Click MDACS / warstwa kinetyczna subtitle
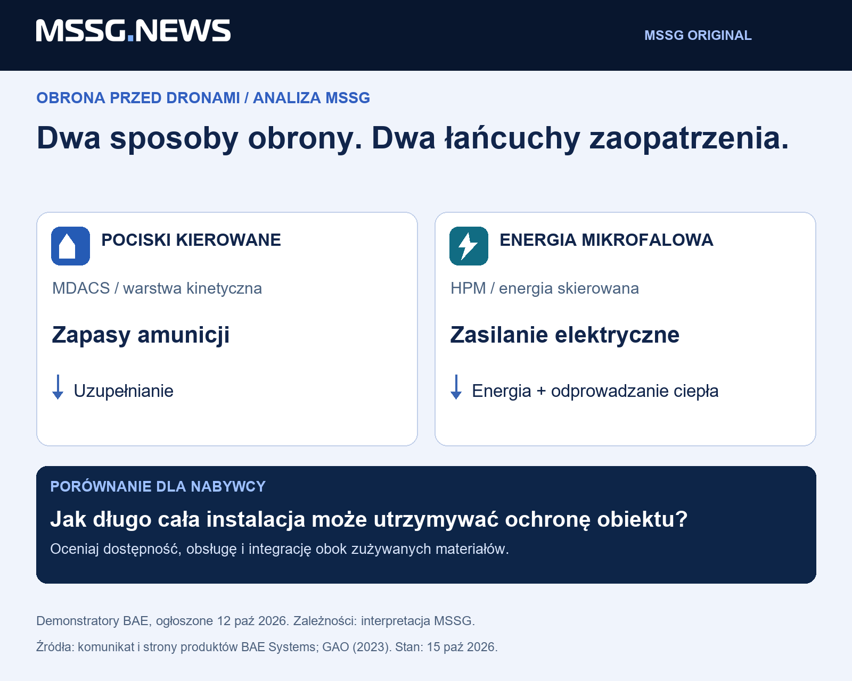 click(x=157, y=288)
